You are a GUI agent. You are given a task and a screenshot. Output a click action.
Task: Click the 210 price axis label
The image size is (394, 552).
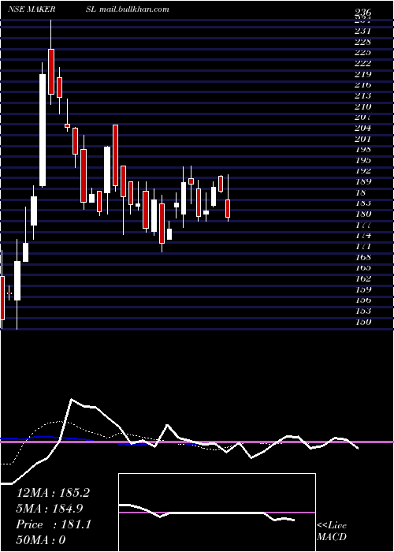tap(363, 106)
